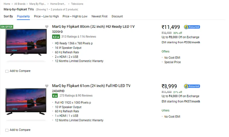Open MarQ 61cm (24 inch) Full HD TV title
The height and width of the screenshot is (137, 229).
click(91, 86)
